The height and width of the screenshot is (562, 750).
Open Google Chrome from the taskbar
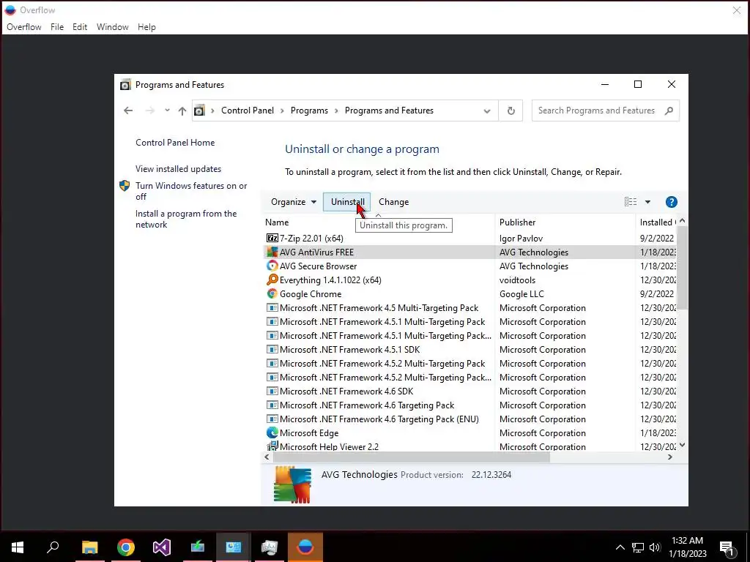[x=126, y=547]
